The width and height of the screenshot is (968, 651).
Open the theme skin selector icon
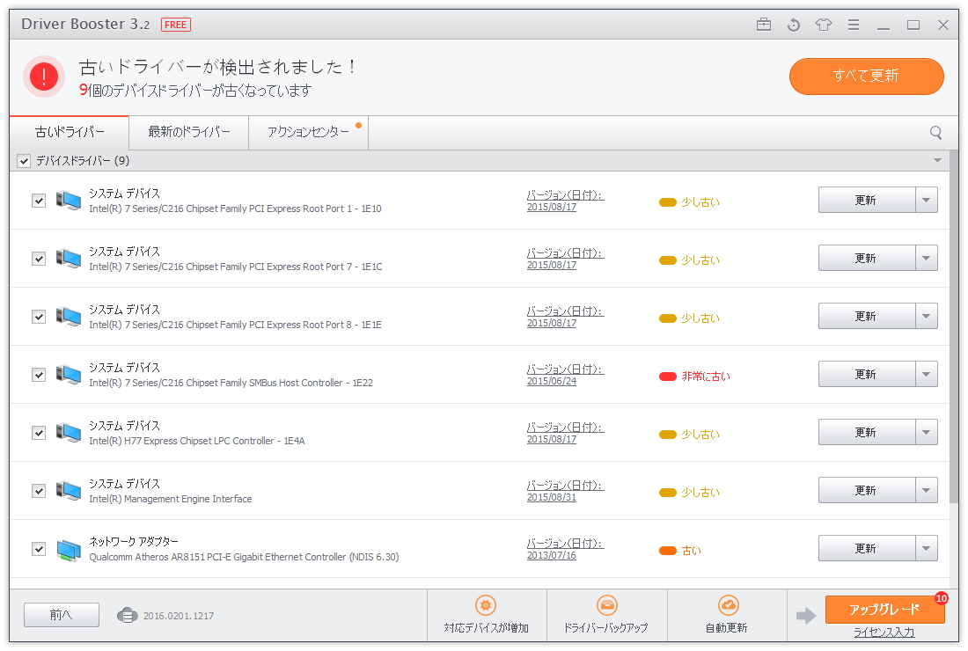(x=823, y=26)
